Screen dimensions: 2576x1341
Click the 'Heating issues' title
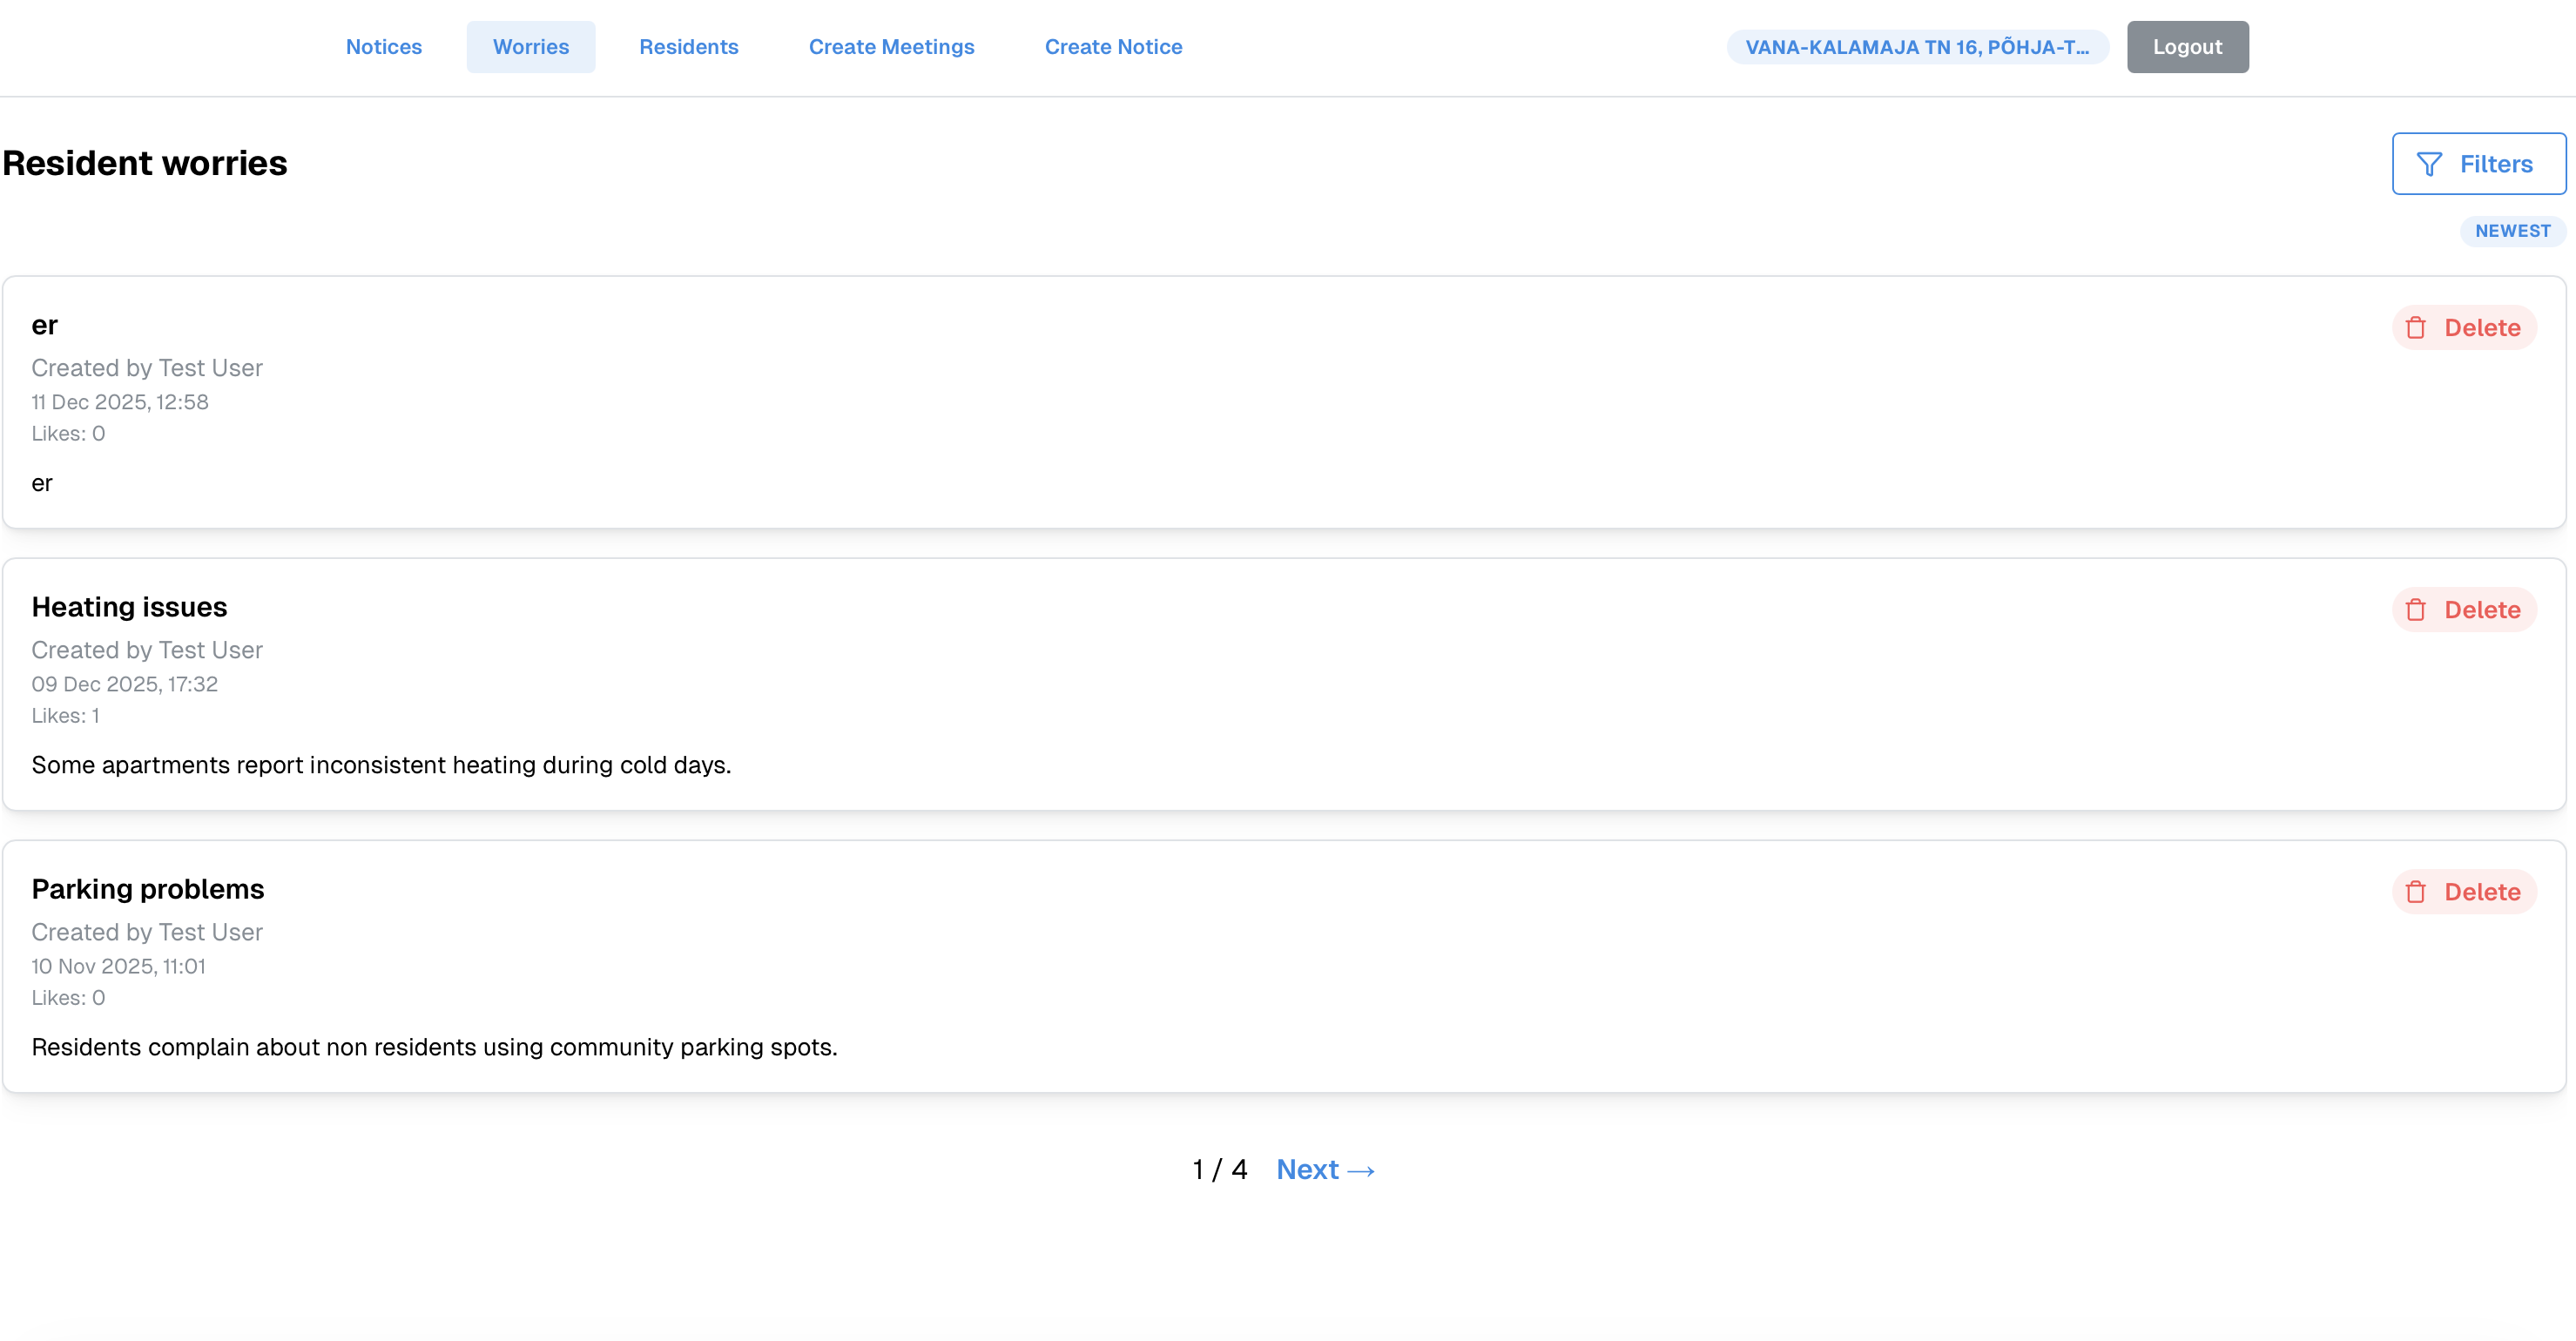click(129, 607)
